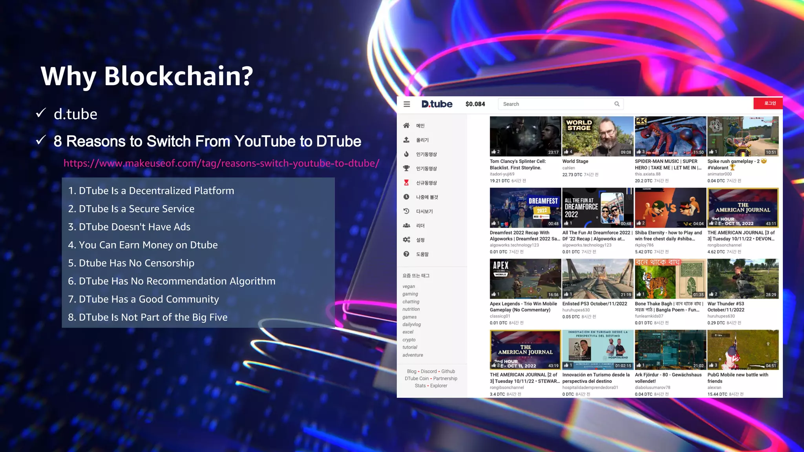Click the thumbs-up icon on Splinter Cell thumbnail
The image size is (804, 452).
[493, 151]
